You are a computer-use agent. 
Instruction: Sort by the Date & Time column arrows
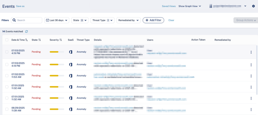pos(27,40)
